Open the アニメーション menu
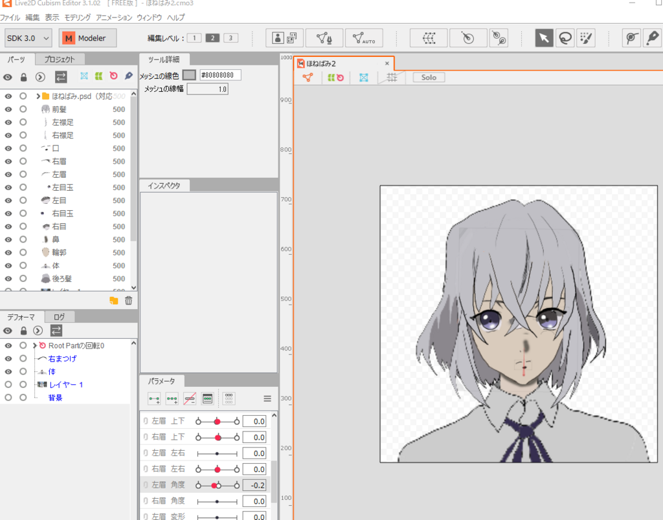 (114, 17)
